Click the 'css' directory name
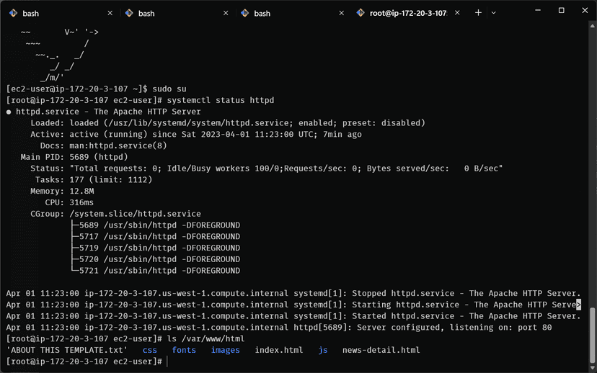This screenshot has height=373, width=597. tap(150, 350)
